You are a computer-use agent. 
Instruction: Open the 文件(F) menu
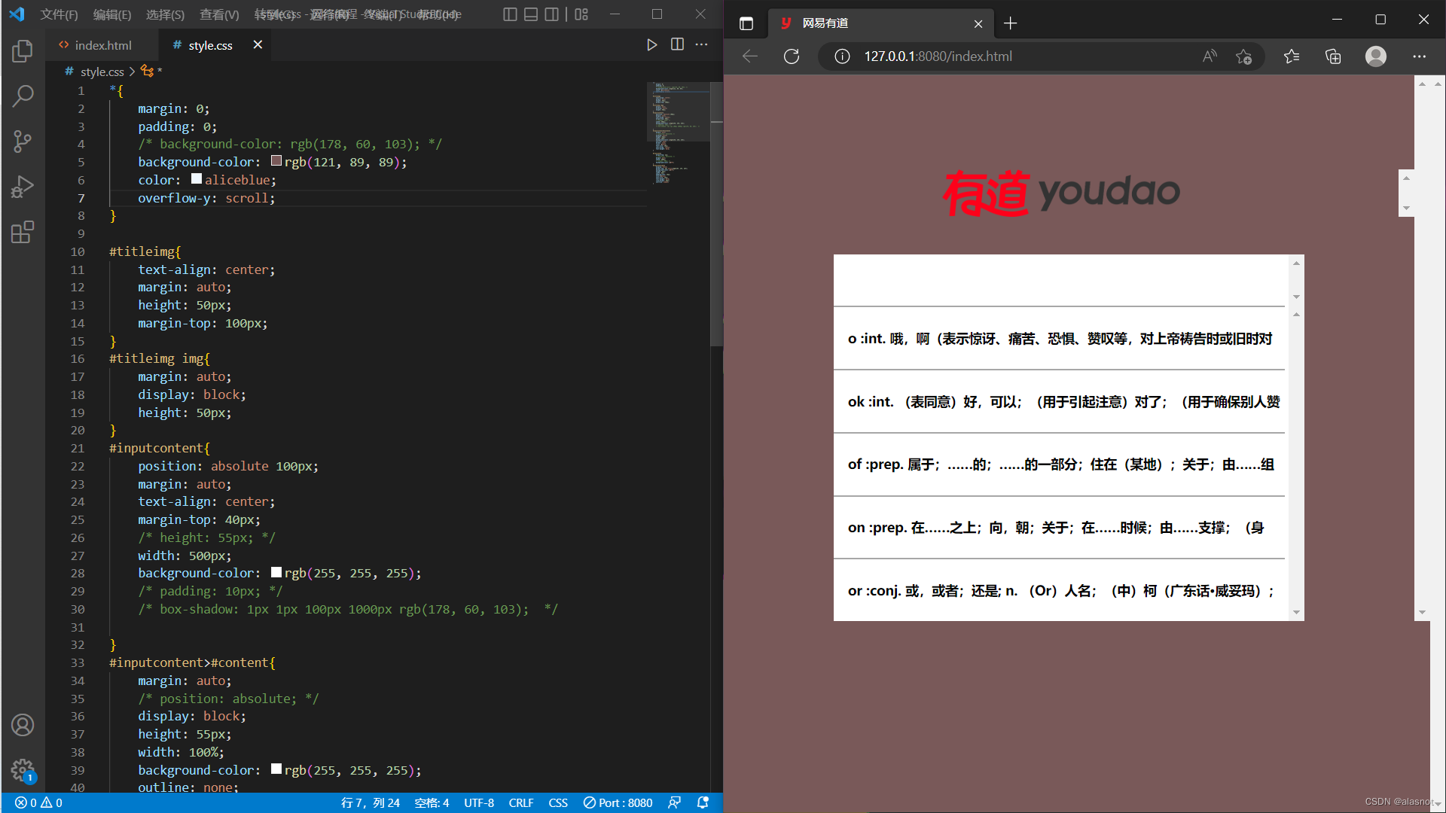pos(59,14)
